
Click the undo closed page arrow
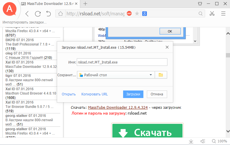point(48,14)
